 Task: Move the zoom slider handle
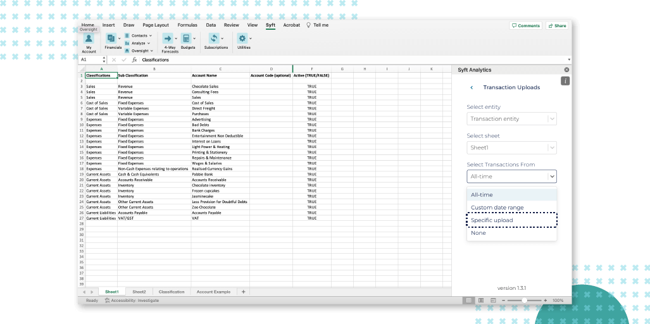click(525, 301)
